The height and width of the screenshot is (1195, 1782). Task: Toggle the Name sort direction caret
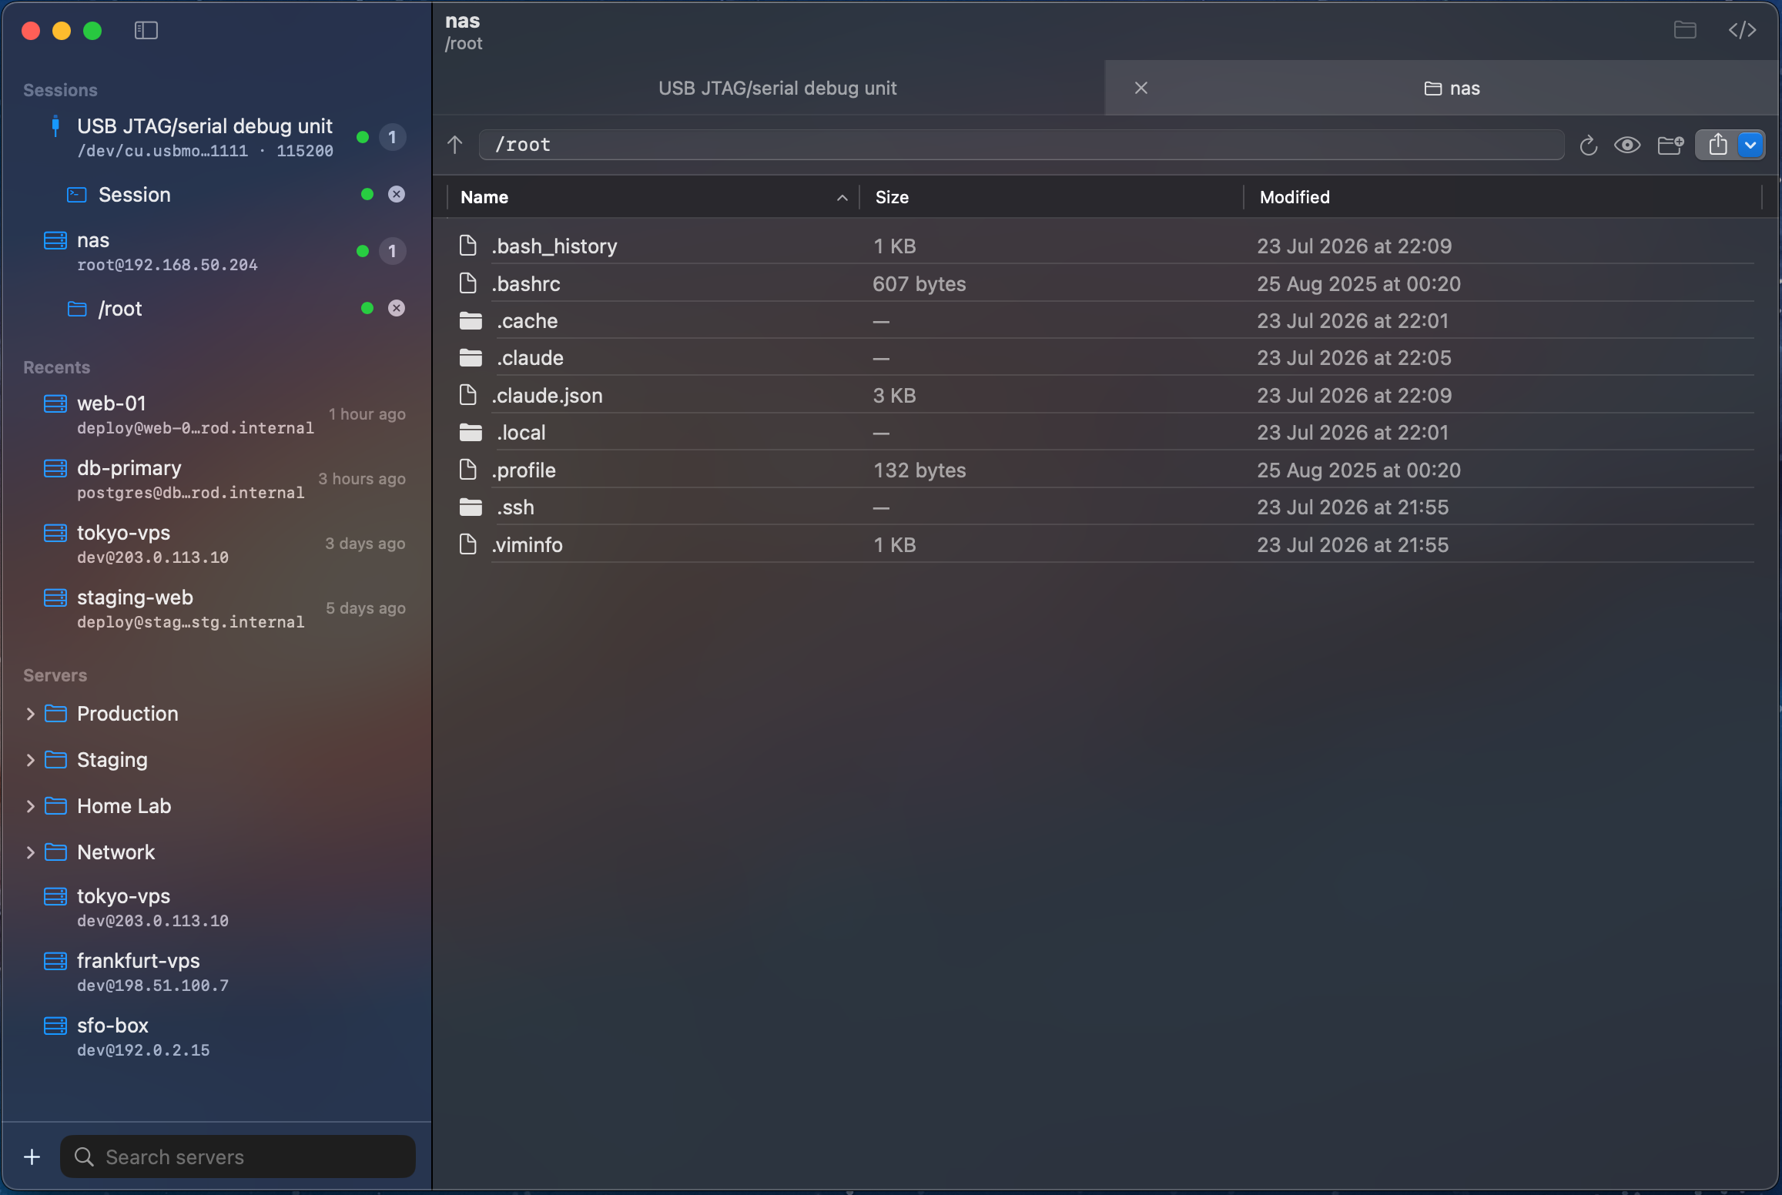[x=842, y=198]
